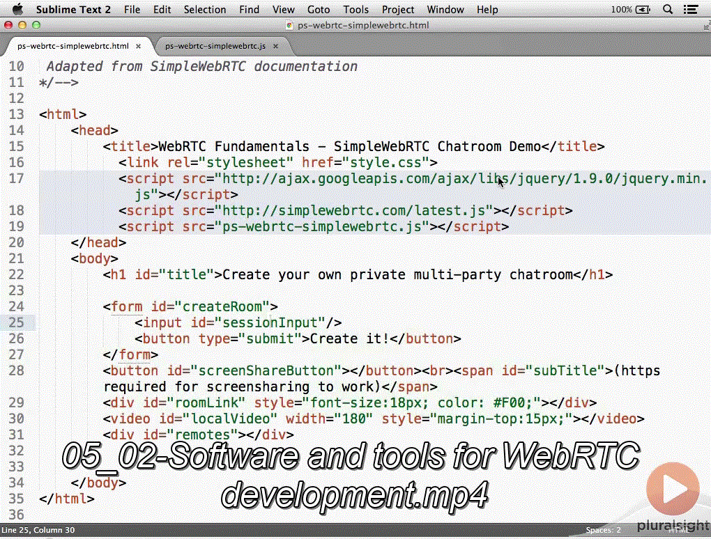711x539 pixels.
Task: Switch to ps-webrtc-simplewebrtc.html tab
Action: [x=73, y=46]
